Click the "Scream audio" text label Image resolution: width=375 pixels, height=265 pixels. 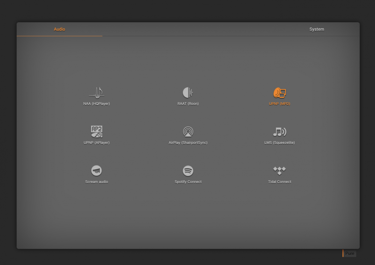point(97,182)
